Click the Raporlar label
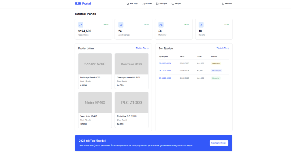 click(202, 35)
